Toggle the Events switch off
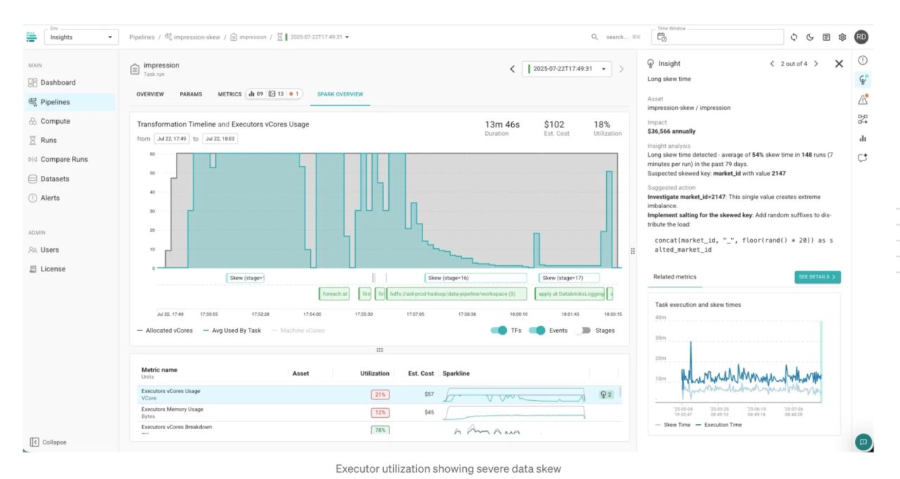The image size is (900, 479). [x=537, y=331]
